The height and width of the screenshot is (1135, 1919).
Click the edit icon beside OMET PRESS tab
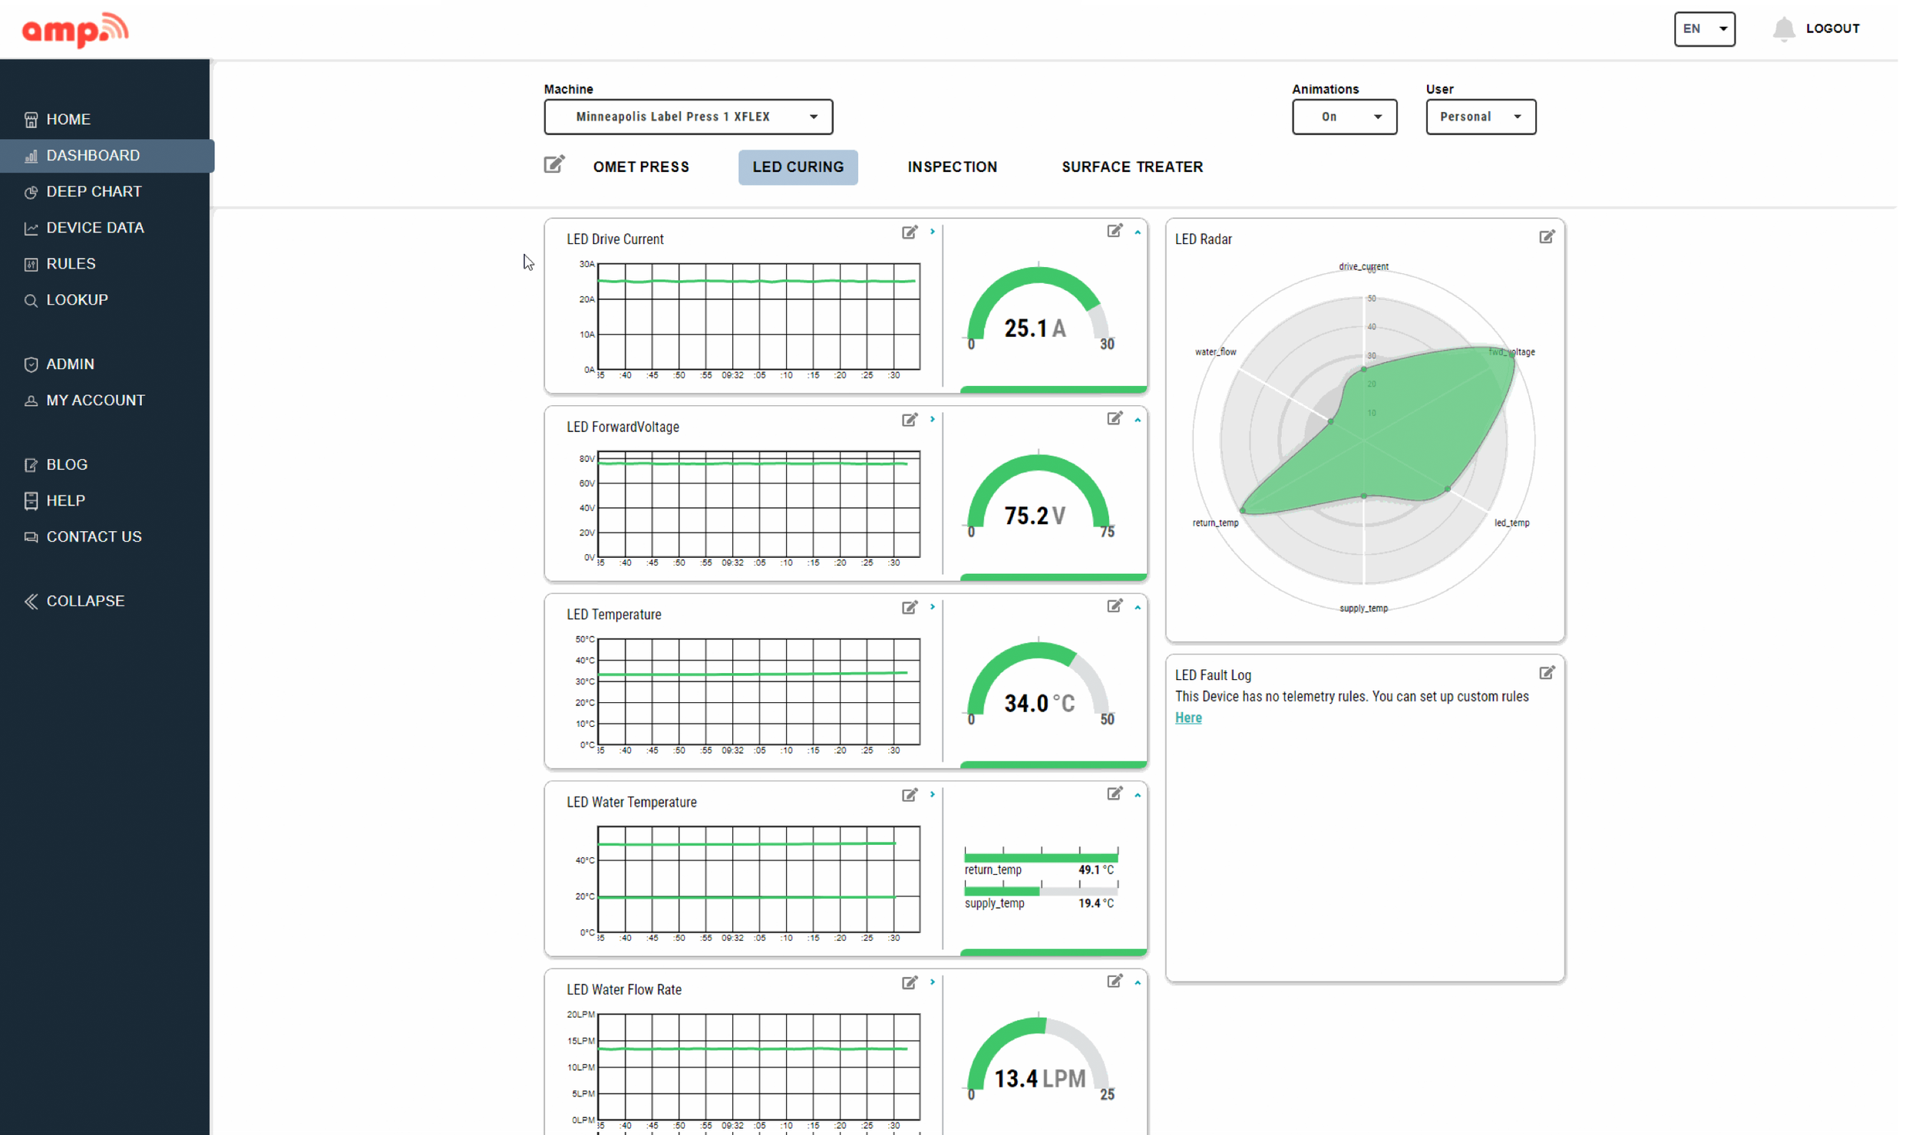point(553,165)
